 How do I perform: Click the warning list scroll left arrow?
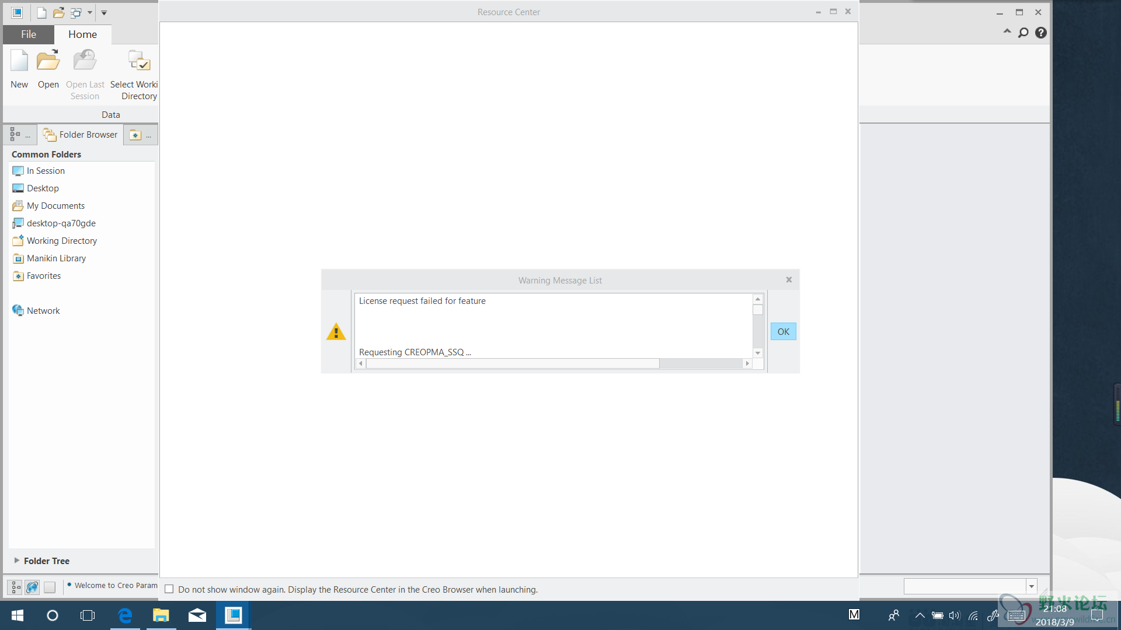(361, 363)
